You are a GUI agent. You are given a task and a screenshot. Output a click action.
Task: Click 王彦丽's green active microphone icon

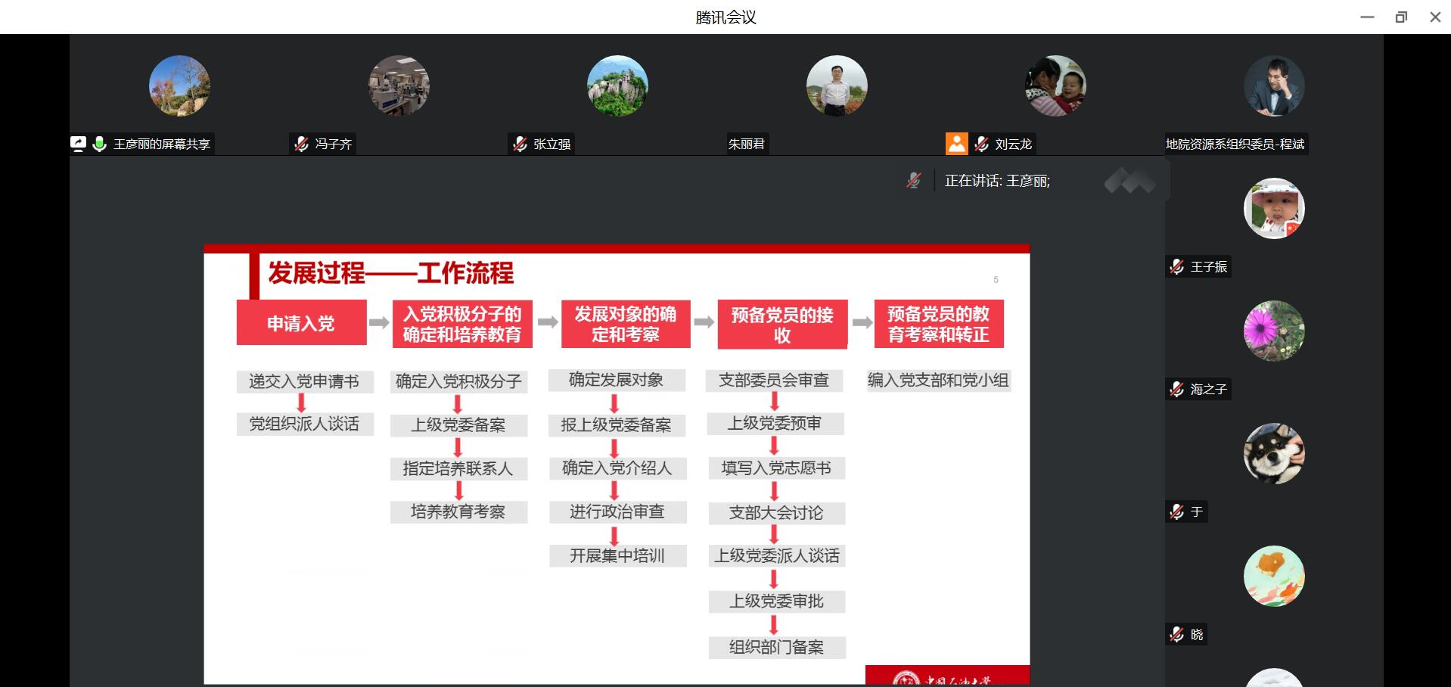click(x=99, y=144)
